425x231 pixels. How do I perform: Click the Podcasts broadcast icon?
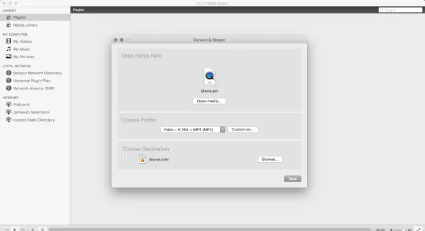[9, 104]
